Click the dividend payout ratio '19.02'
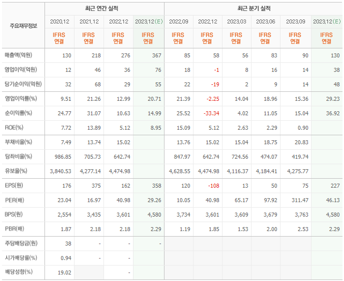344x281 pixels. 64,273
